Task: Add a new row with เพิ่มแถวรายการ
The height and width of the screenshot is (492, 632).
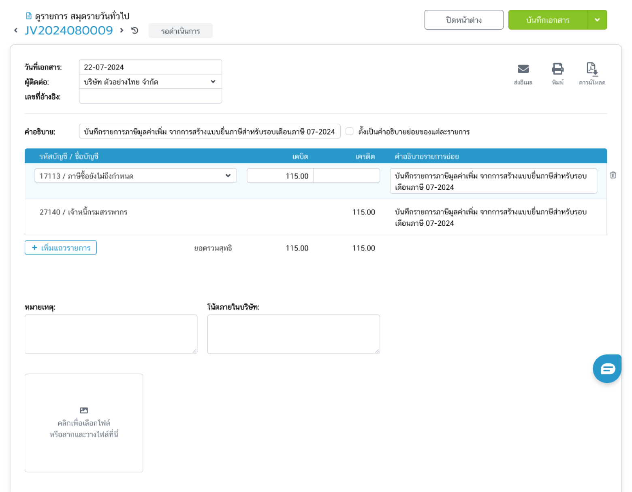Action: click(x=61, y=248)
